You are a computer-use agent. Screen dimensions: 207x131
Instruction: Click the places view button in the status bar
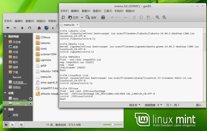coord(6,125)
